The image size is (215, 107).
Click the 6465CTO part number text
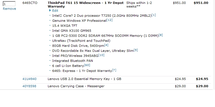tap(30, 3)
